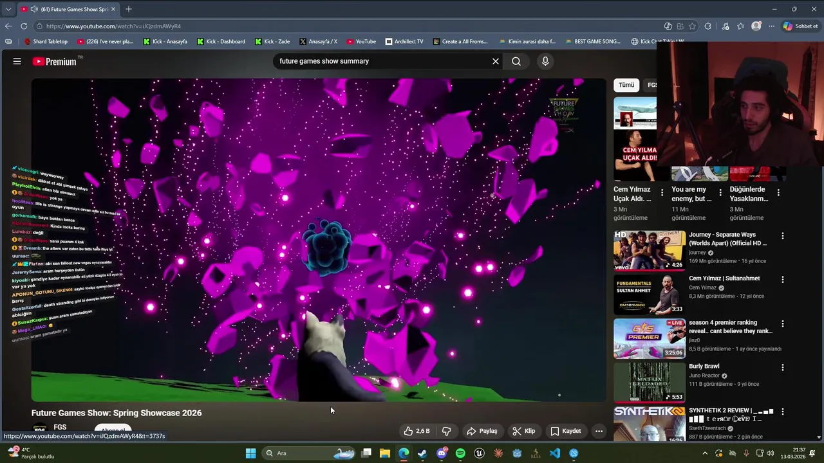Open the weather widget Parçalı bulutlu
This screenshot has height=463, width=824.
click(31, 453)
